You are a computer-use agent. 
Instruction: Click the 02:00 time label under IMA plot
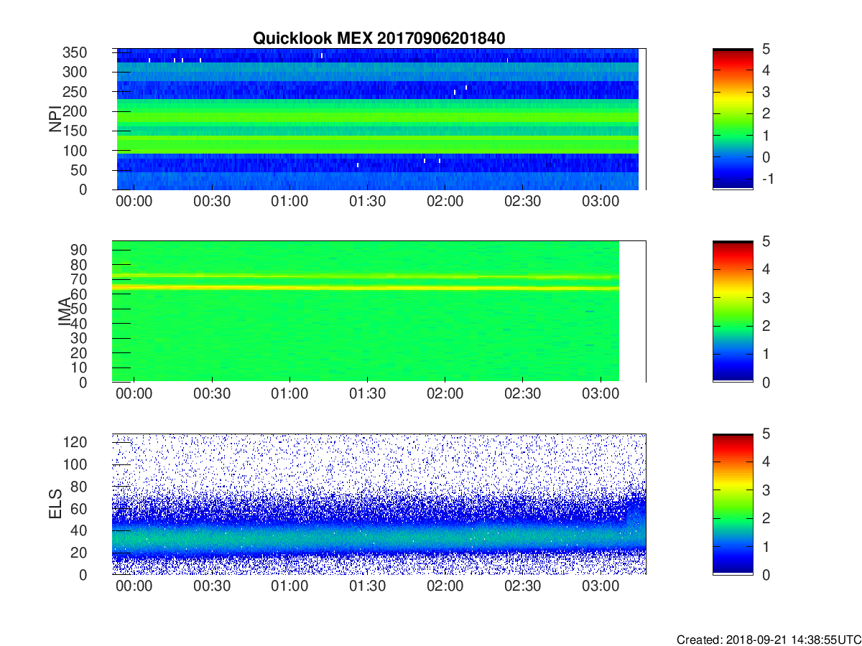445,394
